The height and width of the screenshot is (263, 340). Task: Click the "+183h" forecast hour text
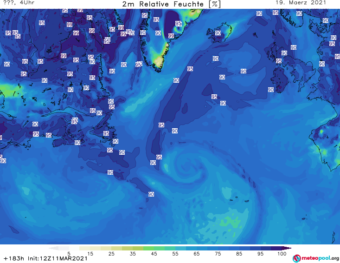tap(13, 258)
